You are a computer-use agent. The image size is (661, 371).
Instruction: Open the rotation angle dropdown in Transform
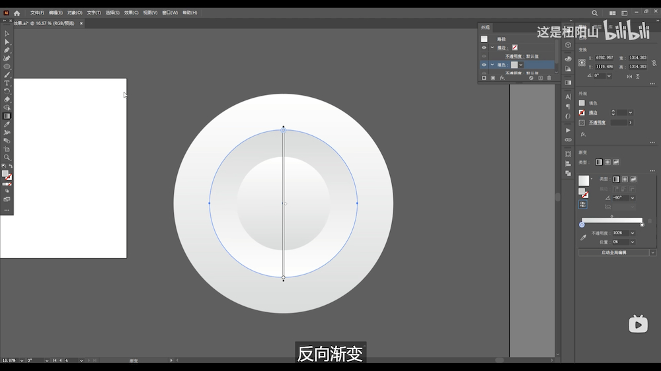609,76
